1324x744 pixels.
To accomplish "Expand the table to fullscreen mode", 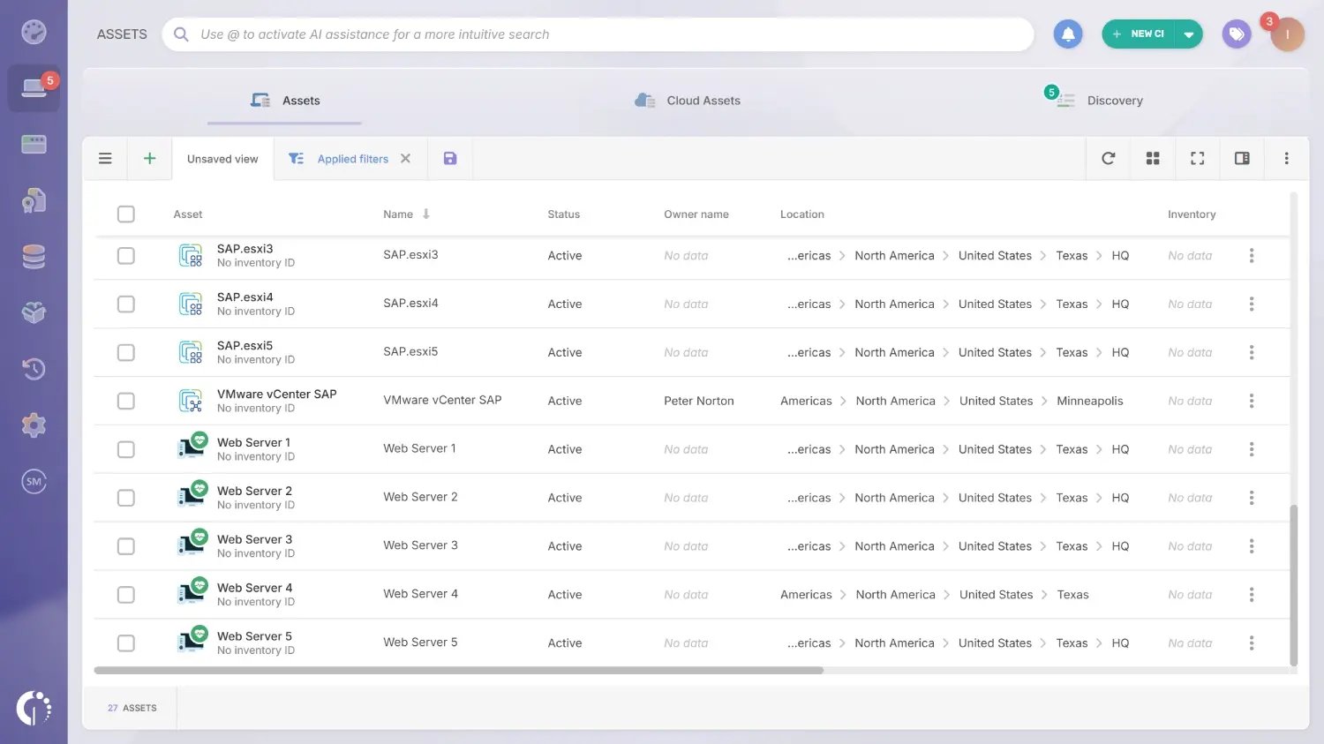I will coord(1197,158).
